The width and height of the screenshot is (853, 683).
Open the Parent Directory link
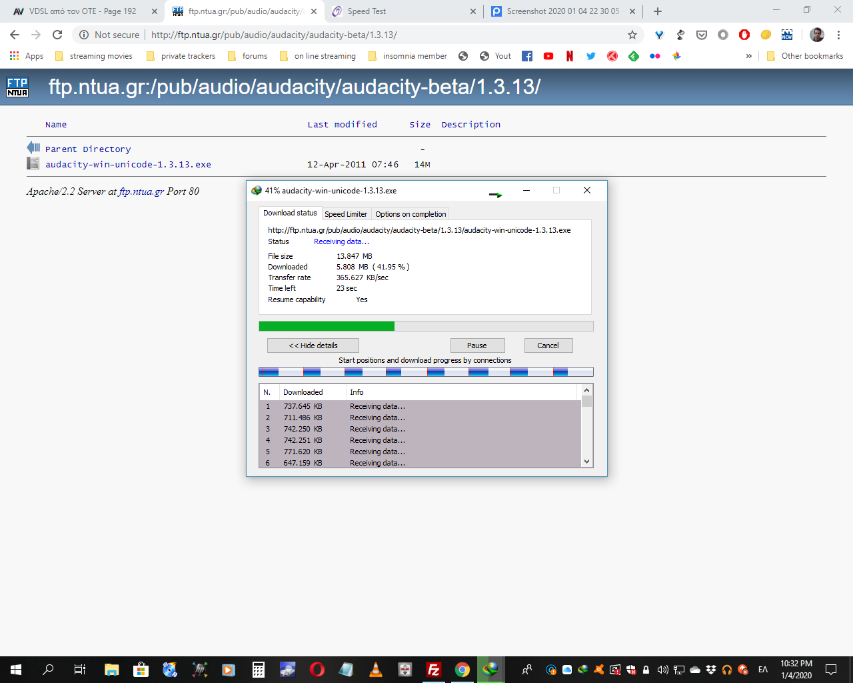(88, 149)
